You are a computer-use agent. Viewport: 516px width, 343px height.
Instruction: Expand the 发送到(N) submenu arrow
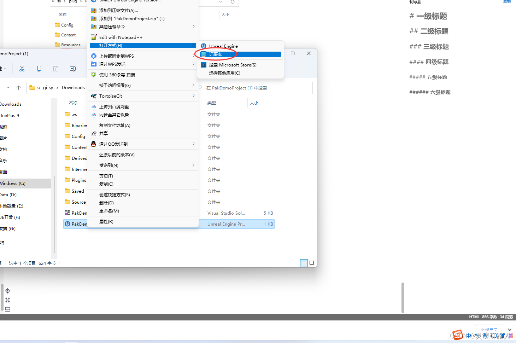[193, 165]
